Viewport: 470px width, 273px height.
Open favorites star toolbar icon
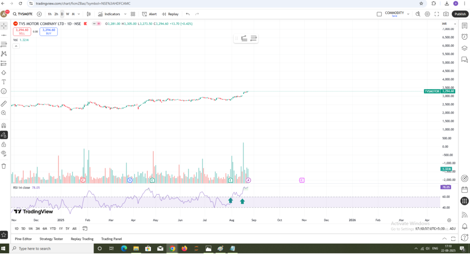4,235
